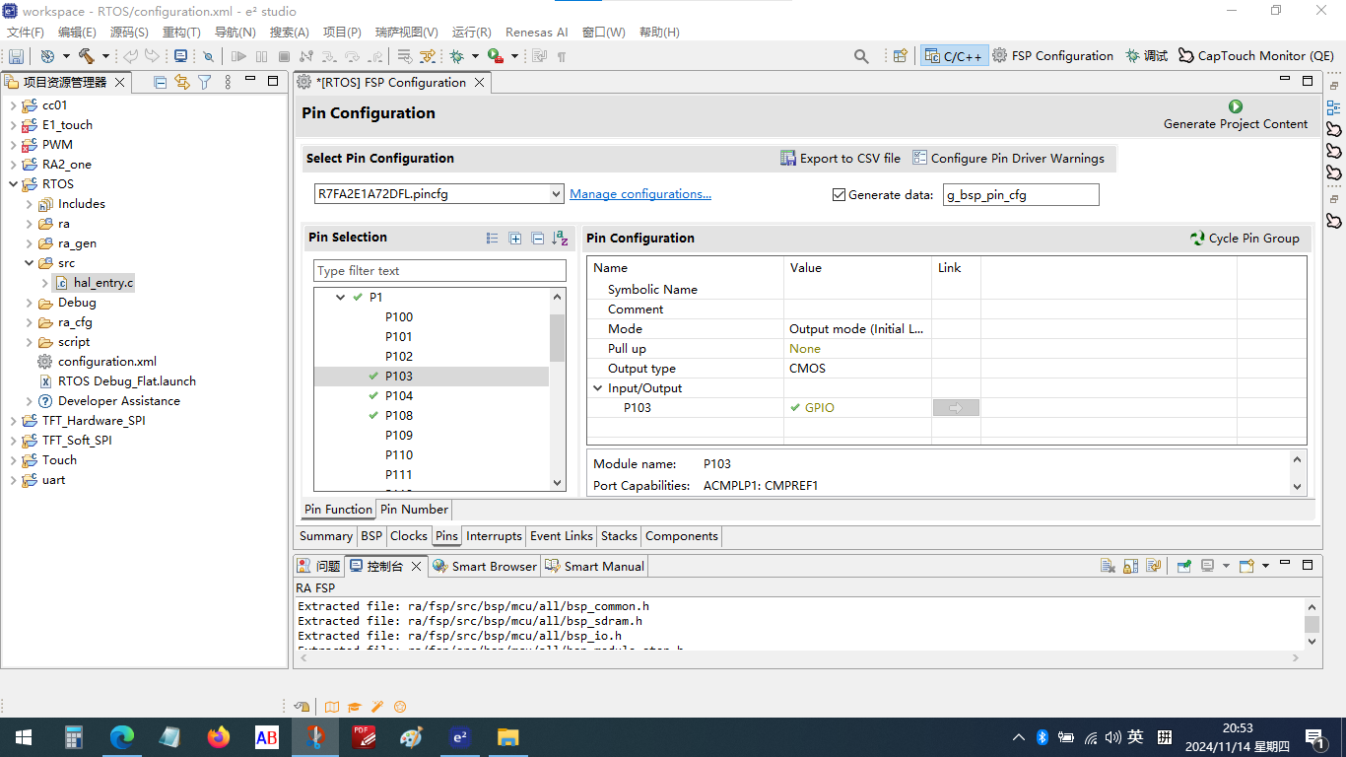Click Configure Pin Driver Warnings
This screenshot has width=1346, height=757.
[1008, 158]
